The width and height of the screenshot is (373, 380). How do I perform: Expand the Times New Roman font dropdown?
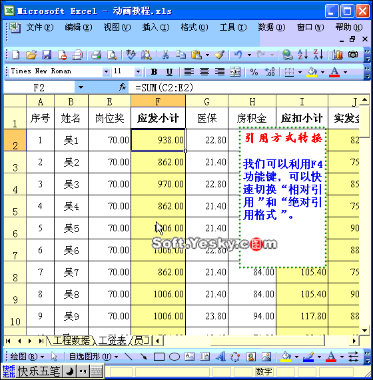[x=106, y=72]
